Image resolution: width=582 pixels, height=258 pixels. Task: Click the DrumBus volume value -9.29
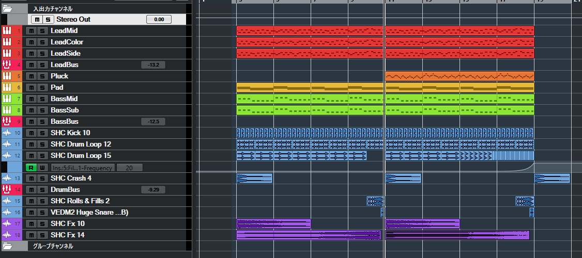(154, 189)
